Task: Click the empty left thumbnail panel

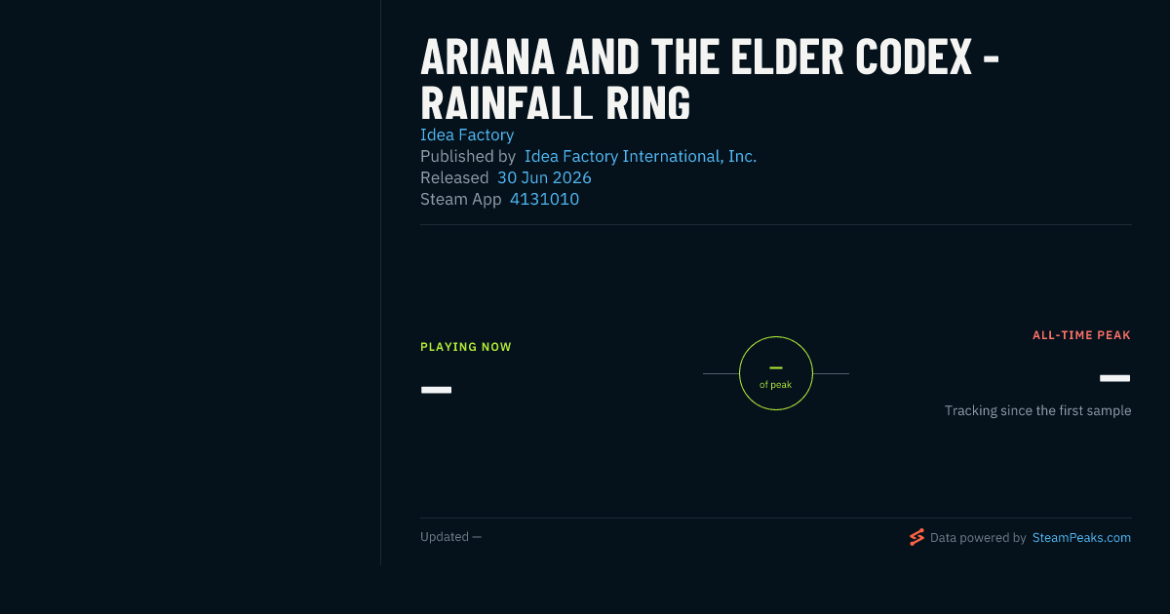Action: [190, 283]
